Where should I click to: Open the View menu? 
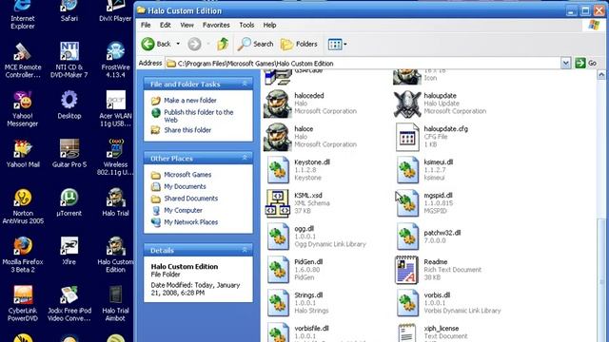click(x=187, y=25)
